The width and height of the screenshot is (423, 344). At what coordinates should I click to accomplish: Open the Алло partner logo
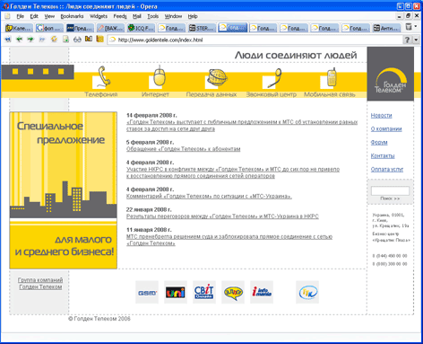[233, 292]
